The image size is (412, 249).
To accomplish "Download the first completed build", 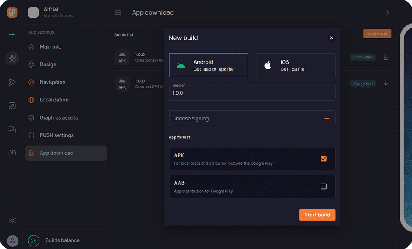I will pos(386,57).
